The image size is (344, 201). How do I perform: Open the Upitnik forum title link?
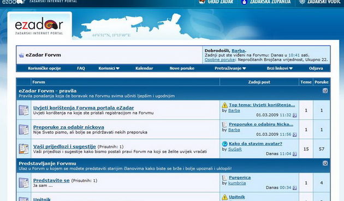[42, 199]
